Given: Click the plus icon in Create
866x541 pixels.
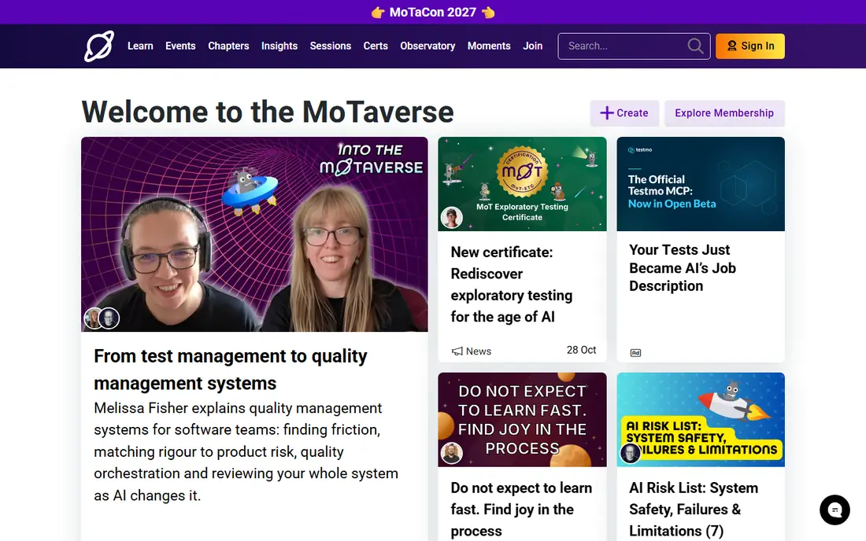Looking at the screenshot, I should [607, 112].
